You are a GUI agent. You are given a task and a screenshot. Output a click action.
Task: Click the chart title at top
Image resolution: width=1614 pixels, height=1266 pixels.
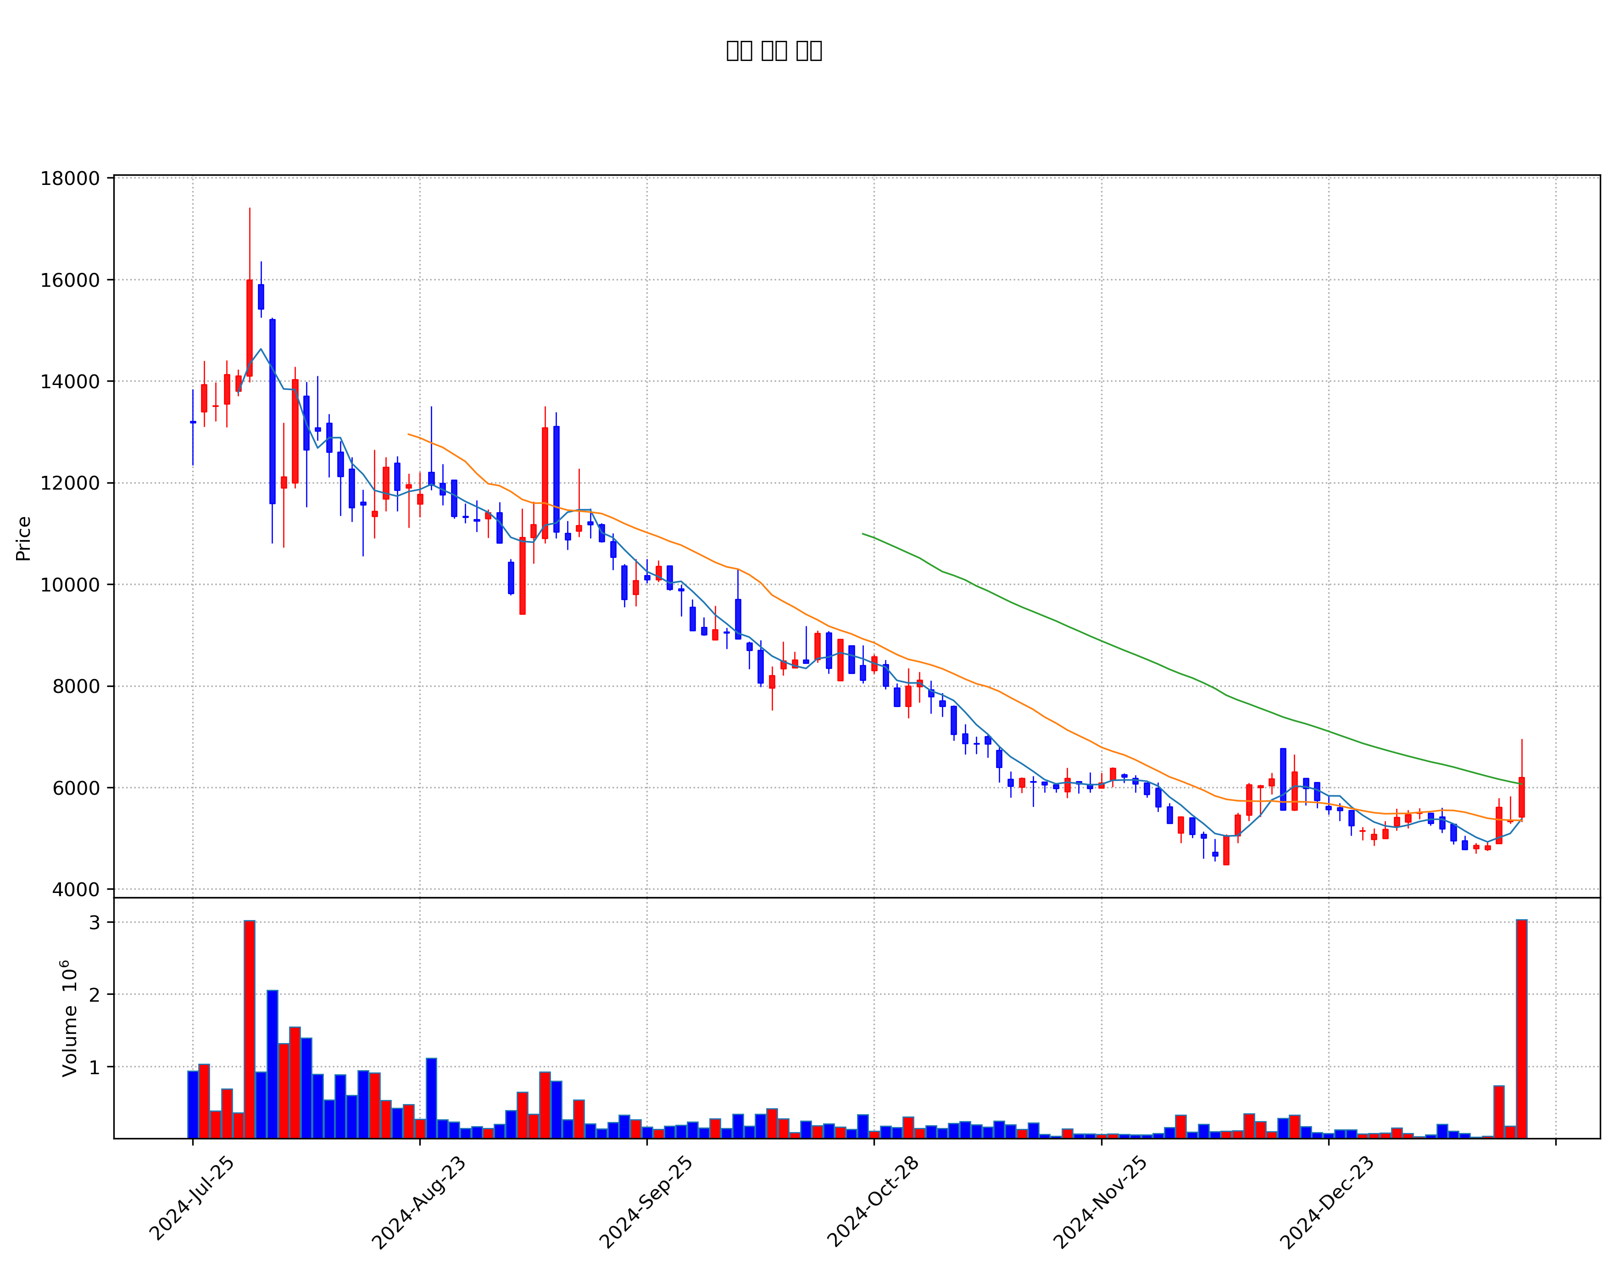[774, 50]
